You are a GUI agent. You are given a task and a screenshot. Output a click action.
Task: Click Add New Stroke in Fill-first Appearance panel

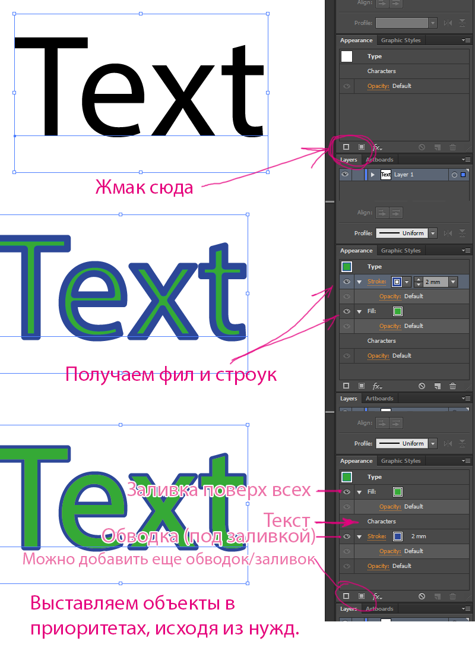coord(346,596)
